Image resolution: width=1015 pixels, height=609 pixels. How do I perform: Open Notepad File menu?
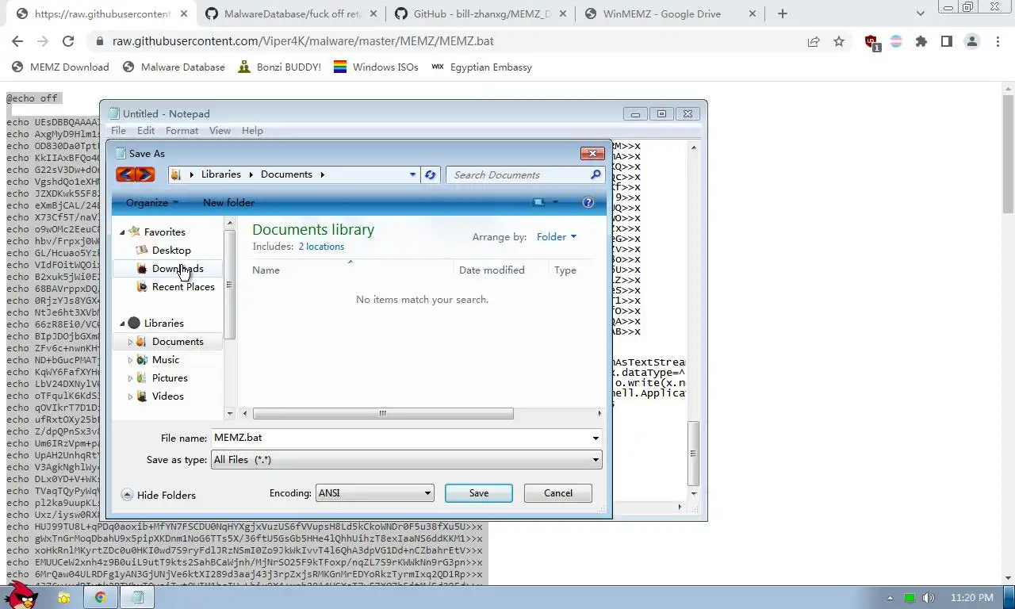point(118,131)
